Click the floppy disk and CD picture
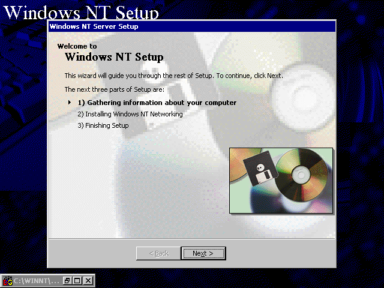Viewport: 384px width, 288px height. pyautogui.click(x=281, y=181)
